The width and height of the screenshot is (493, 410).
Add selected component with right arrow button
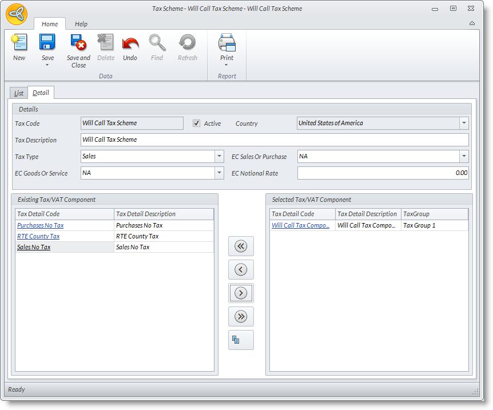(241, 293)
